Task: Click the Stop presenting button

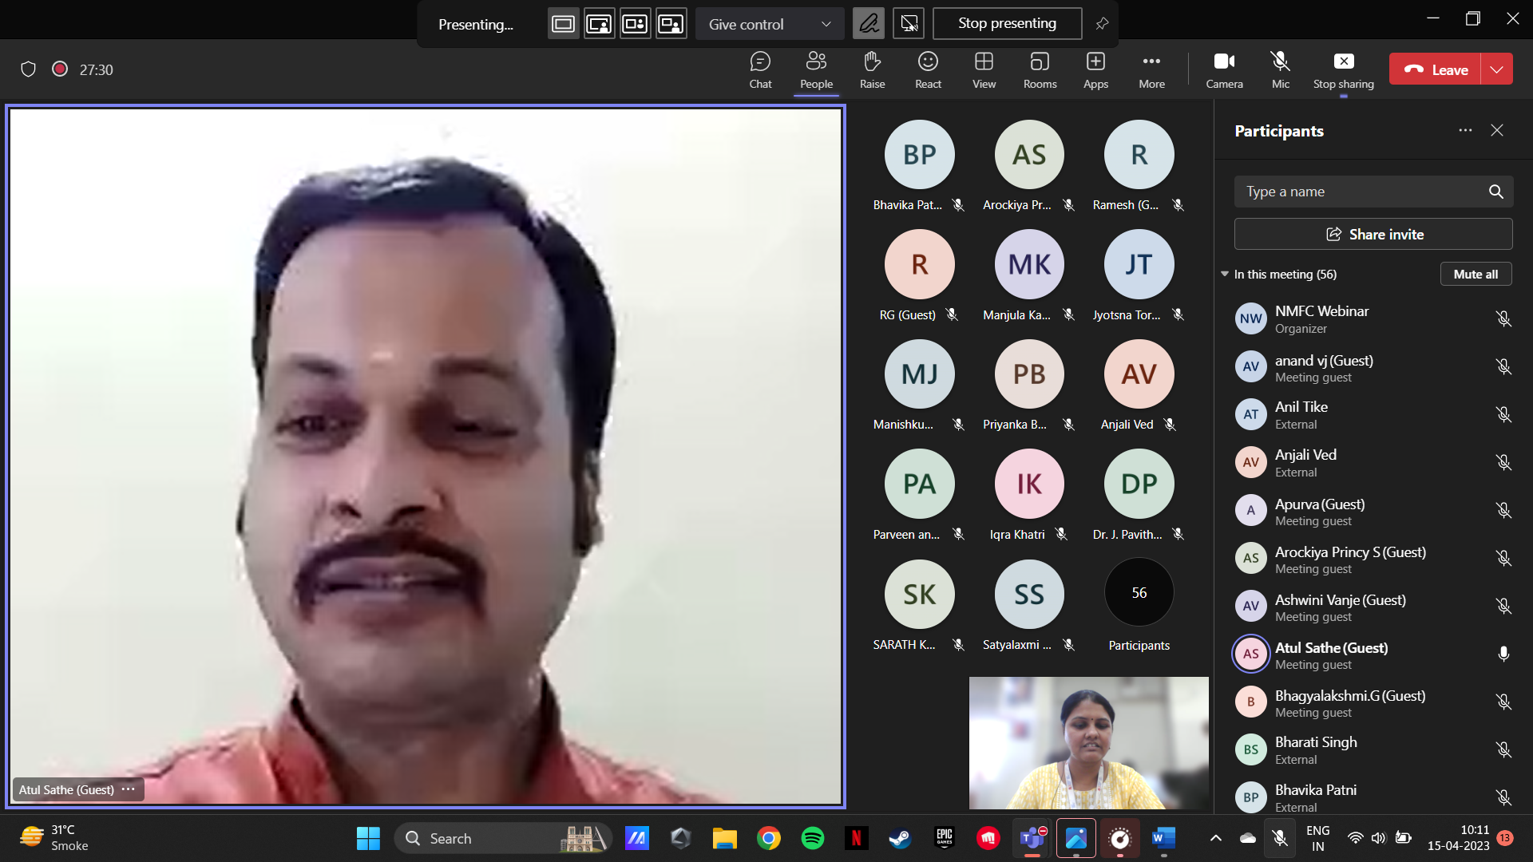Action: pos(1007,24)
